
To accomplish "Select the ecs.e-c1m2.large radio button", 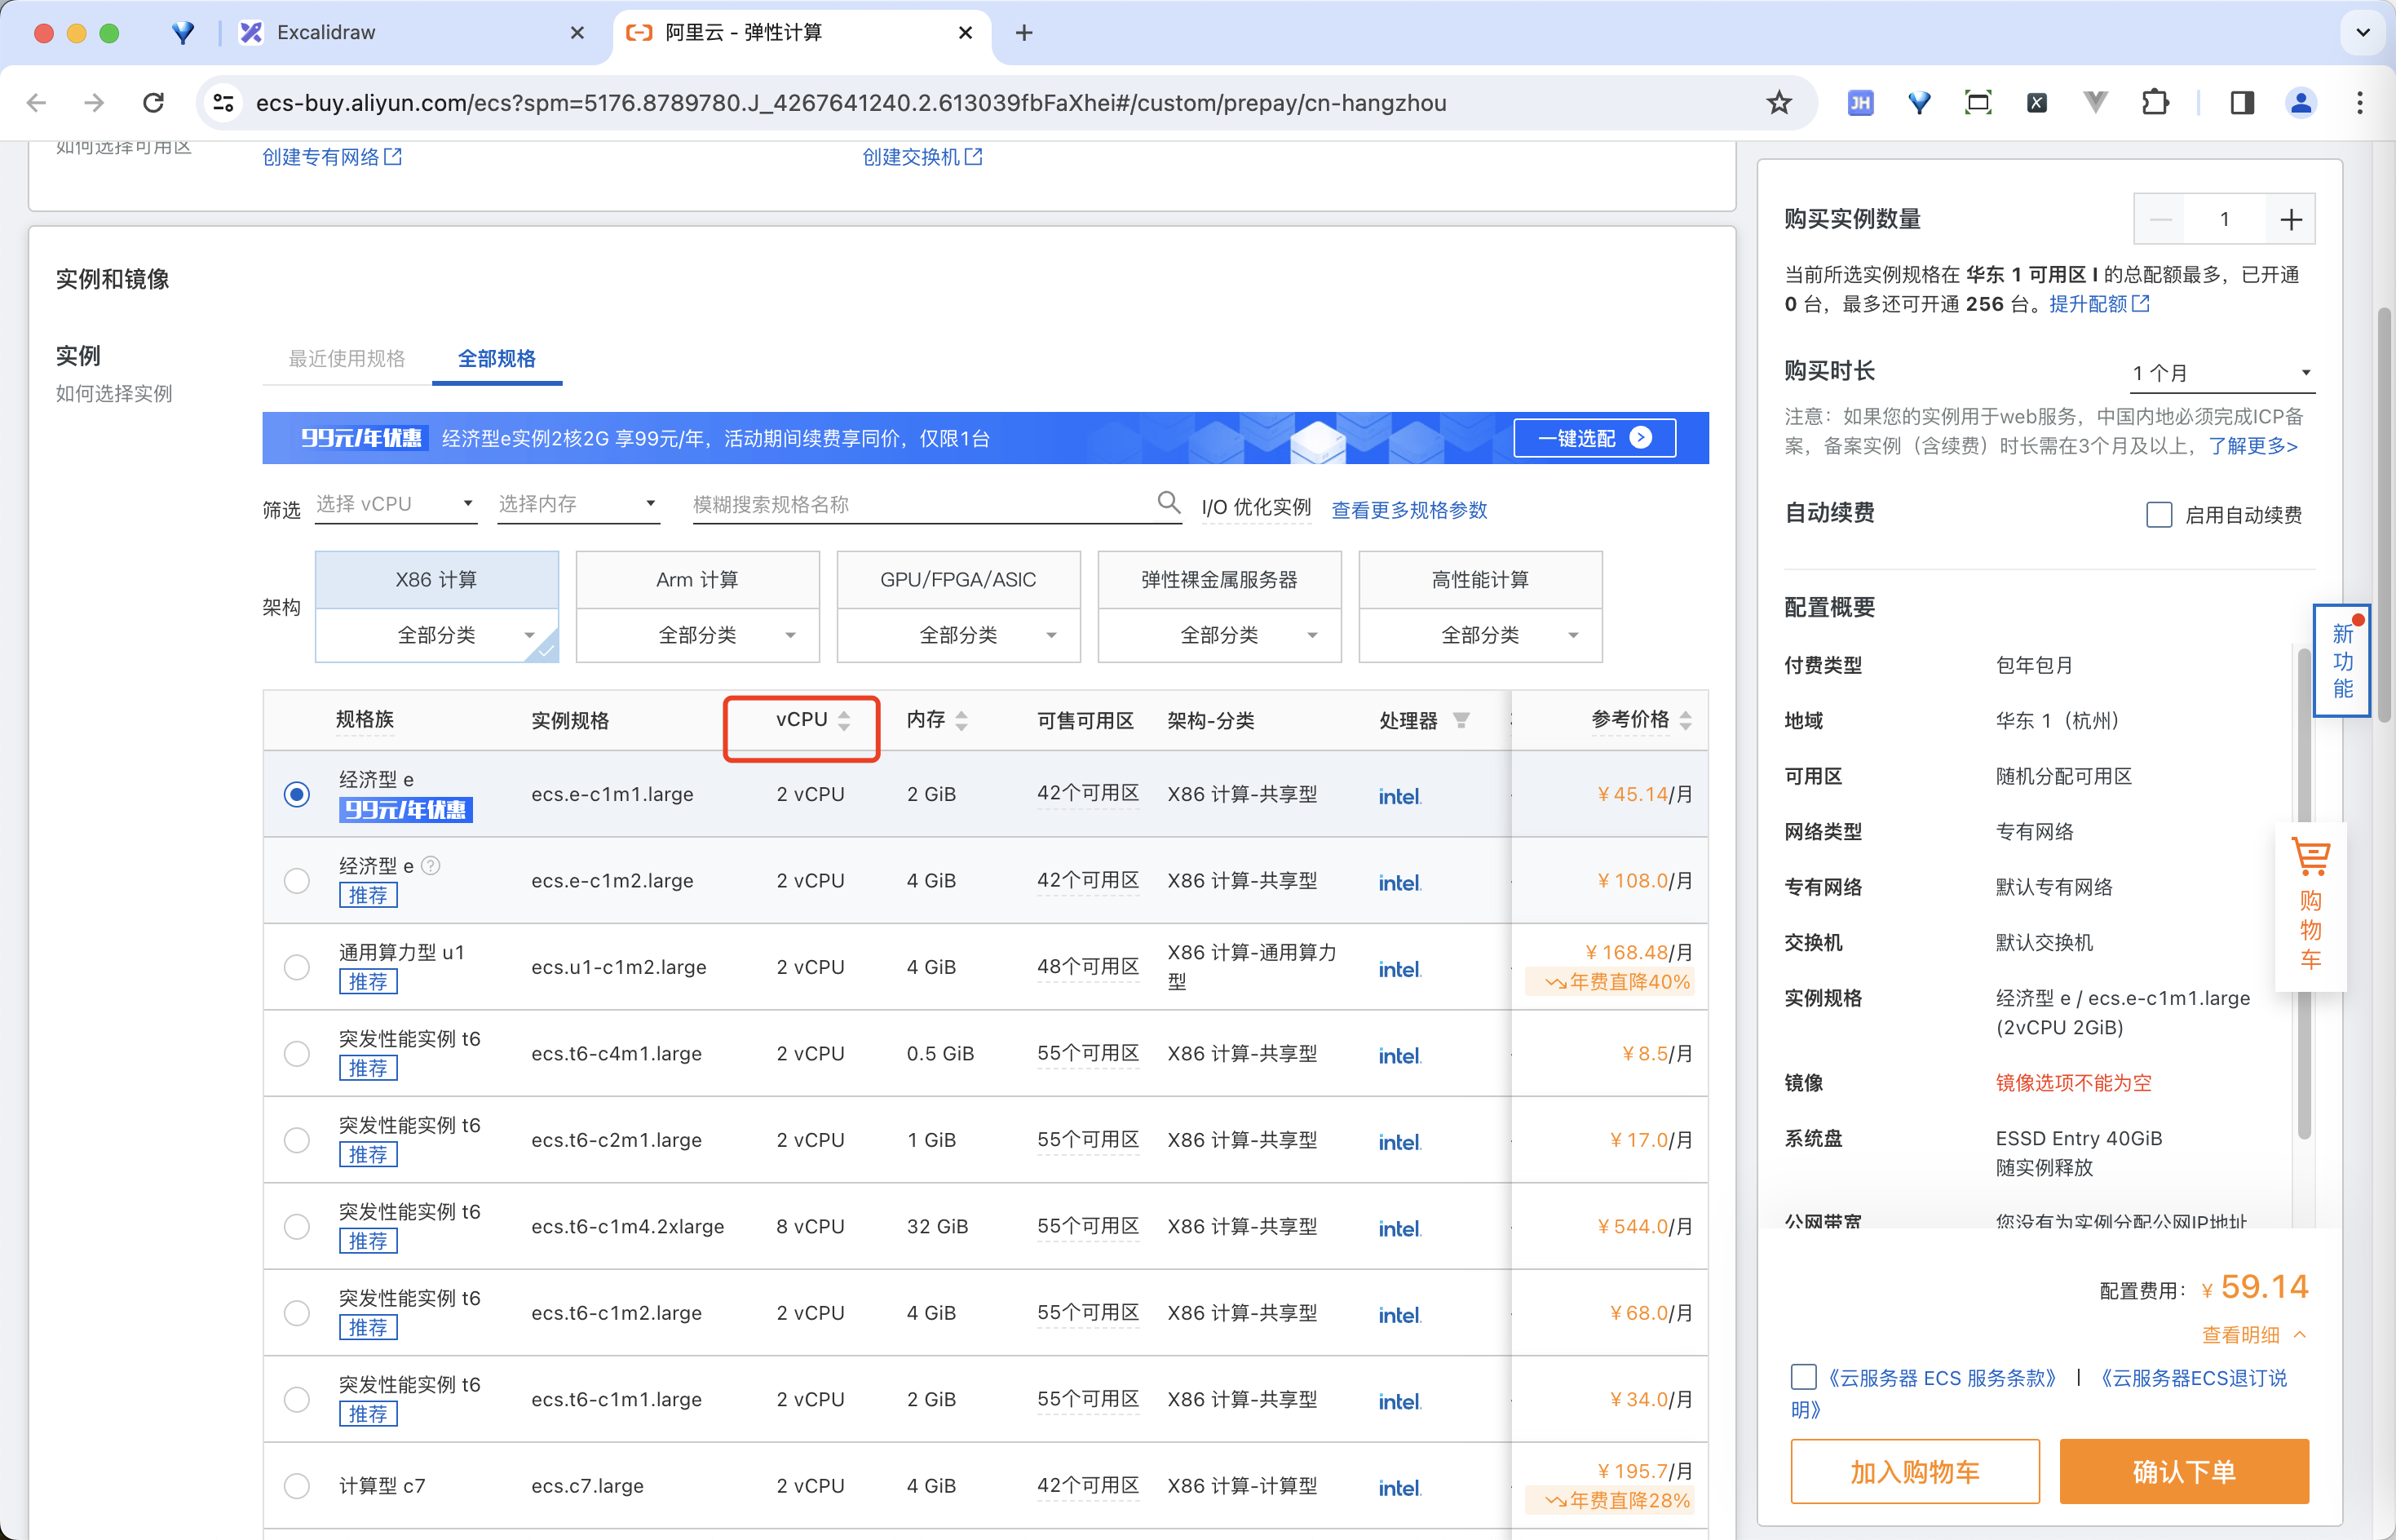I will click(x=297, y=880).
